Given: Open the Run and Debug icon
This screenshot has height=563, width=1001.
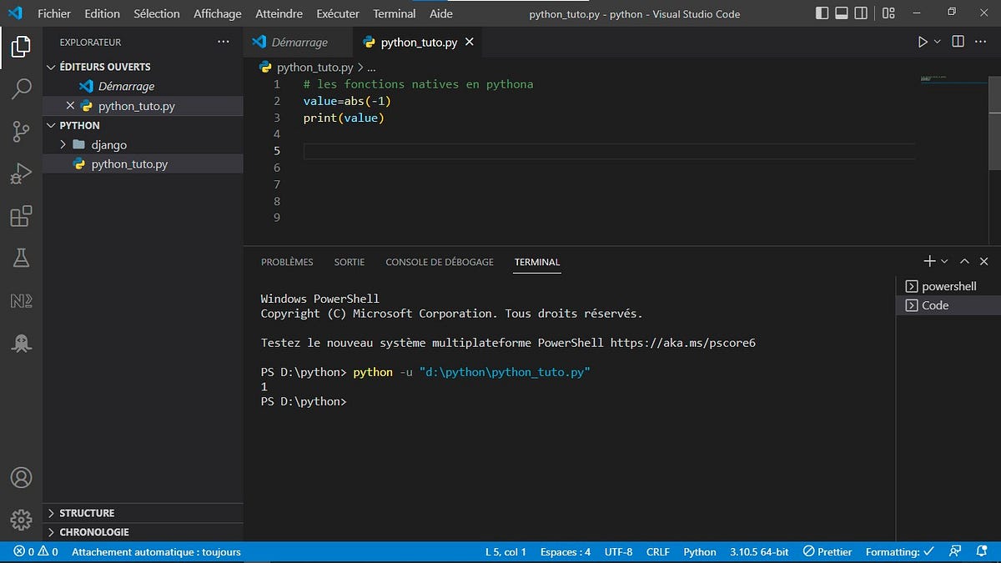Looking at the screenshot, I should [x=21, y=173].
